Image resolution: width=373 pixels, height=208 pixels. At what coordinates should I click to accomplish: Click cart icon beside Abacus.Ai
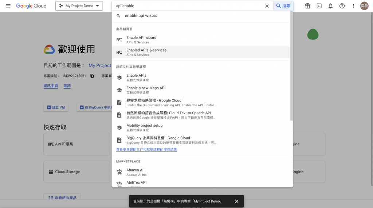119,172
